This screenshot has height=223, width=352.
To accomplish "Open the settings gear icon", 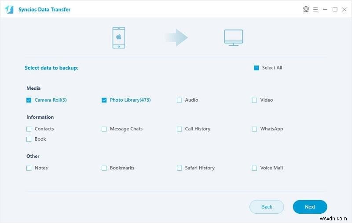I will (306, 9).
